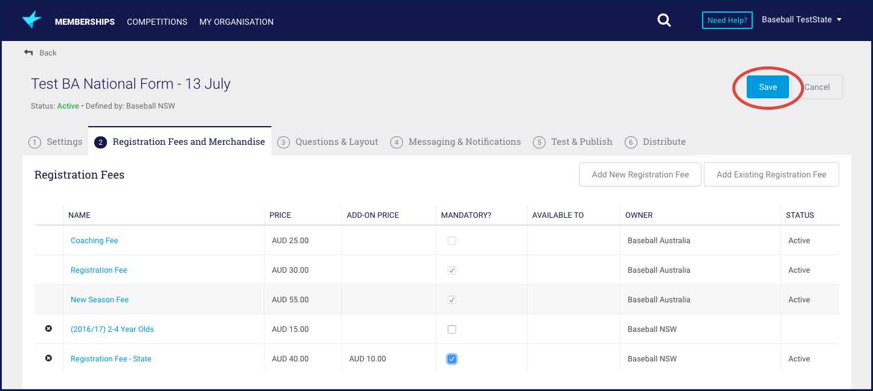Click the Registration Fees section heading
This screenshot has height=391, width=873.
pos(79,175)
